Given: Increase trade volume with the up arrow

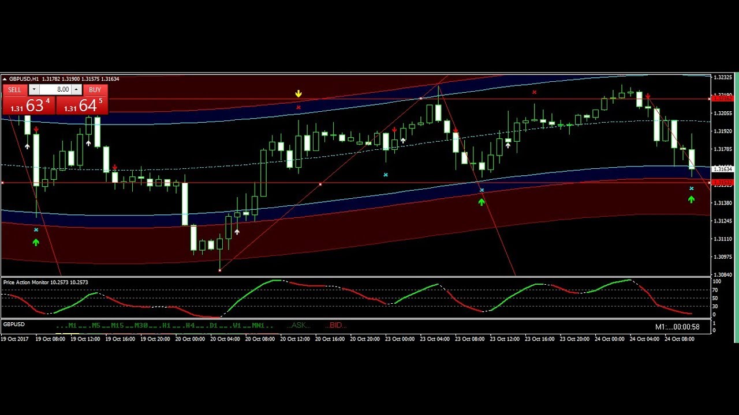Looking at the screenshot, I should pyautogui.click(x=76, y=89).
